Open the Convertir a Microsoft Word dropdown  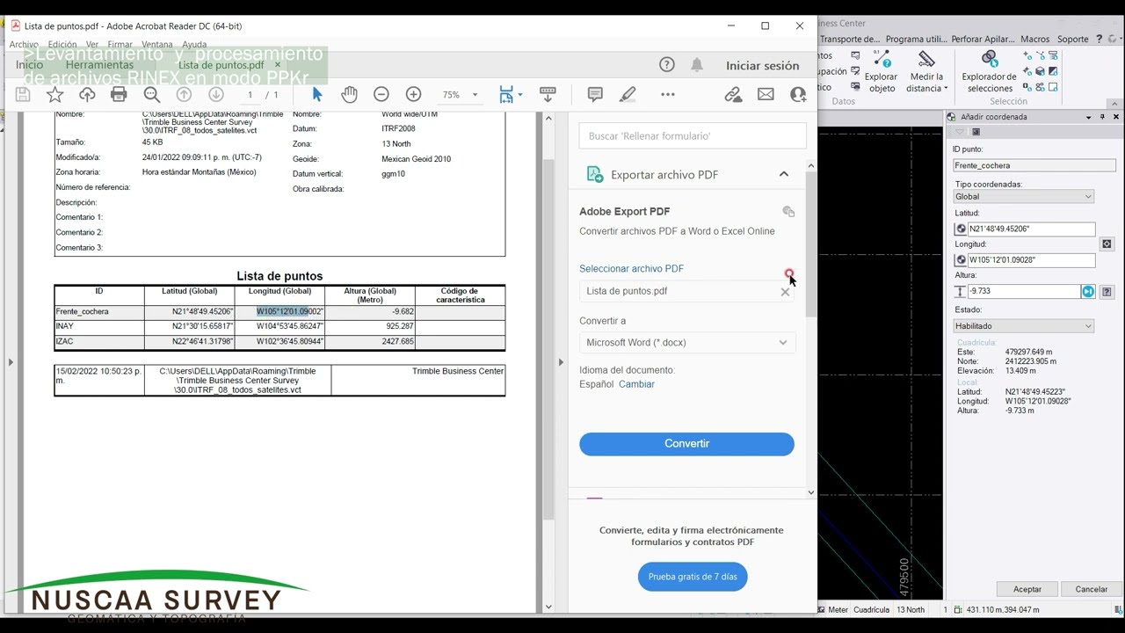click(686, 342)
